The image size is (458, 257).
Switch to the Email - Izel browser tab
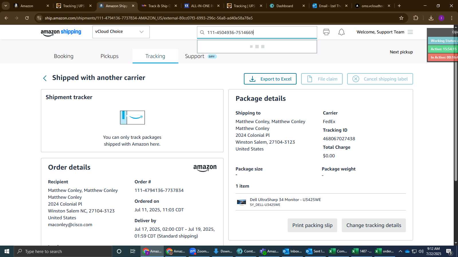coord(330,6)
